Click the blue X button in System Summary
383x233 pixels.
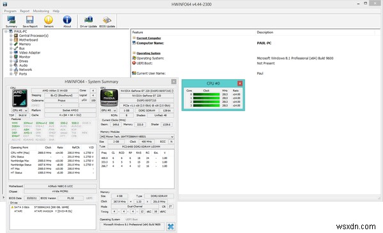[170, 227]
